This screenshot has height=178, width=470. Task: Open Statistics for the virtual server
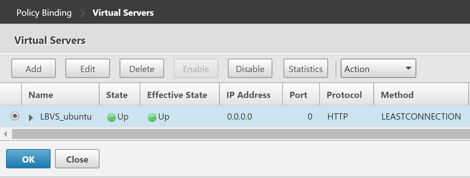[306, 69]
